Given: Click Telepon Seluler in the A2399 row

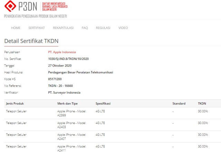Looking at the screenshot, I should [16, 111].
